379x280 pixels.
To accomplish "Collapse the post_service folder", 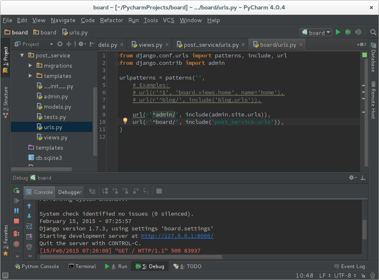I will [x=22, y=56].
